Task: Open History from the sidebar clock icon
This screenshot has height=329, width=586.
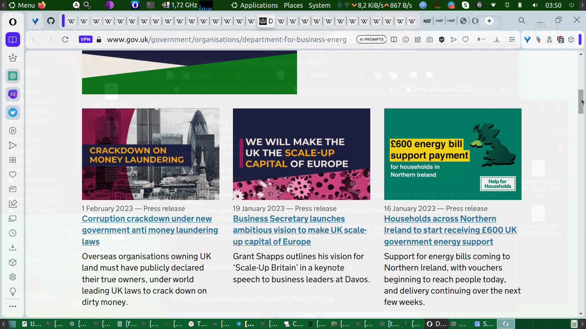Action: click(x=13, y=233)
